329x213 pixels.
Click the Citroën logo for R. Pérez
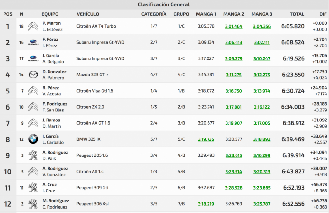[x=33, y=91]
